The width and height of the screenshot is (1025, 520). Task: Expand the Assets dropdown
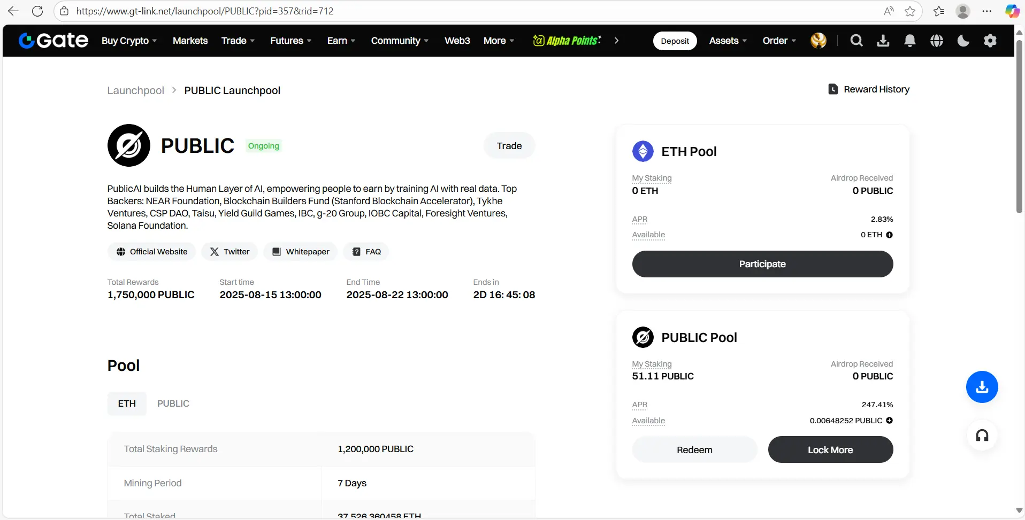click(728, 41)
